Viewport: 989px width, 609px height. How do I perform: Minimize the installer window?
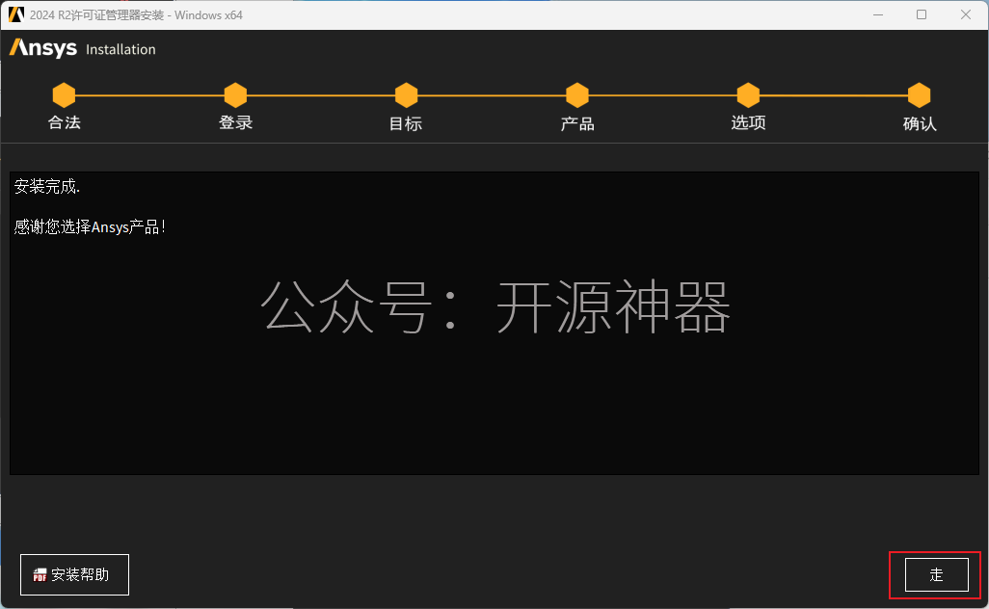878,14
